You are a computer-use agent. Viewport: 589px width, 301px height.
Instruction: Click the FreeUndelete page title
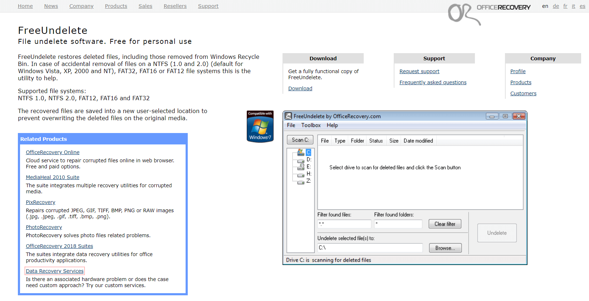(53, 31)
